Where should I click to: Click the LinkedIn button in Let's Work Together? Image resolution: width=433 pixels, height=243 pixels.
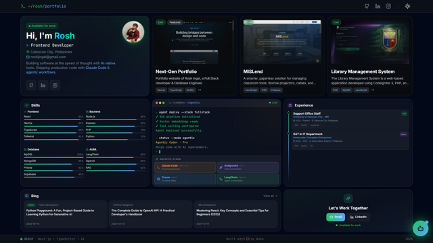[359, 217]
